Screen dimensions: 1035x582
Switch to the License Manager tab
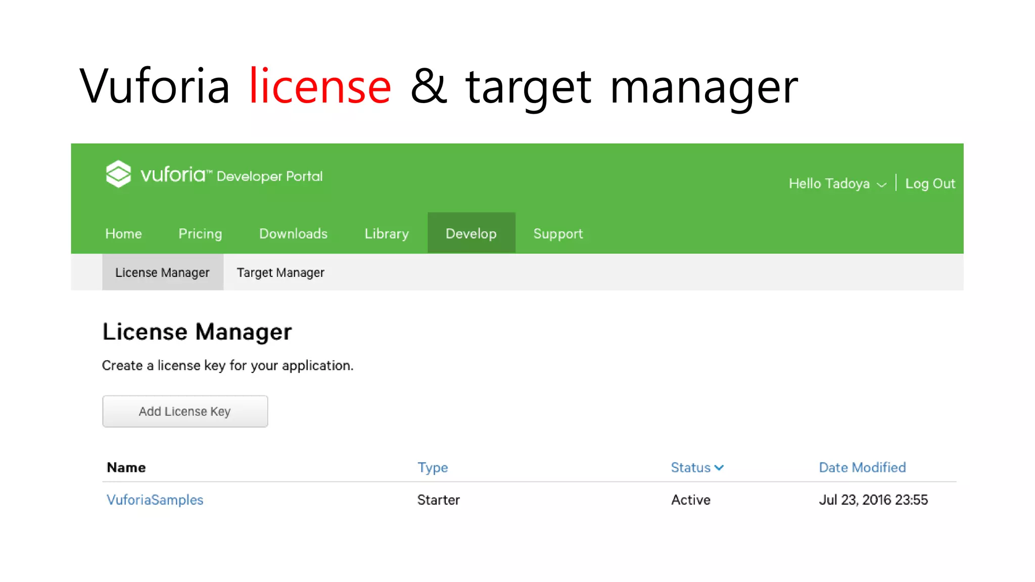point(162,272)
